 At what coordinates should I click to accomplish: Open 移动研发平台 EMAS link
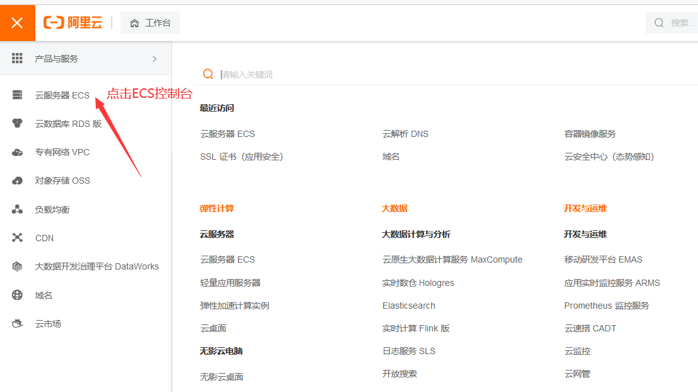[x=603, y=259]
